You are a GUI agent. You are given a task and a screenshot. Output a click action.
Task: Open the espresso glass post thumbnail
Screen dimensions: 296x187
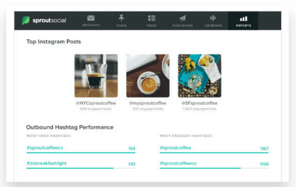(x=96, y=76)
